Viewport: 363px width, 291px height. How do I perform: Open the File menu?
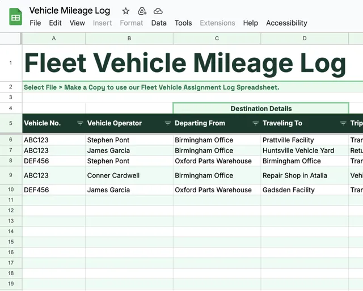coord(35,23)
